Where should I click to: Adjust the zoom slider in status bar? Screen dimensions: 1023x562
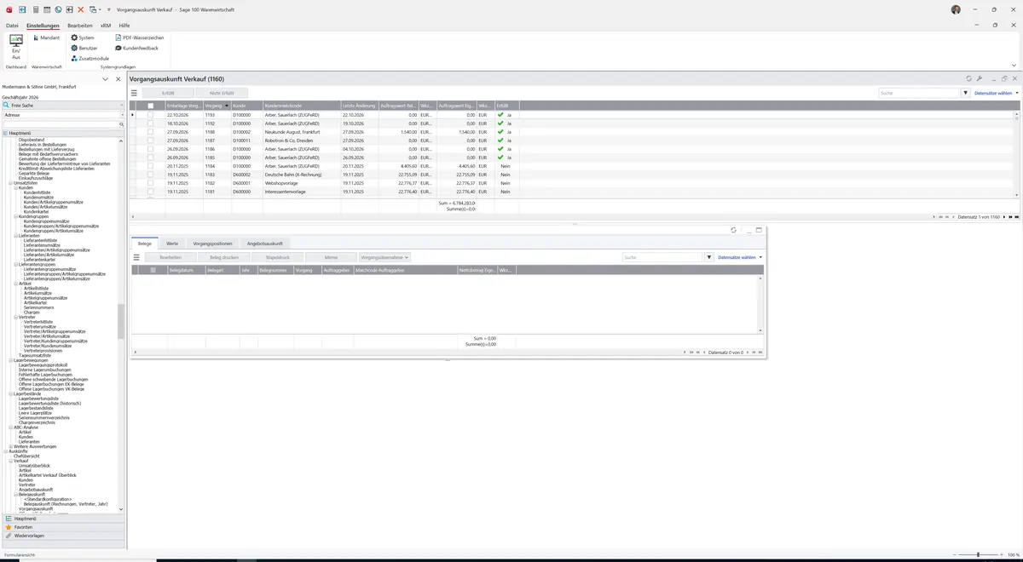click(x=979, y=554)
